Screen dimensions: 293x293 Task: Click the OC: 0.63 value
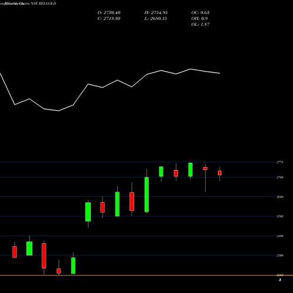tap(200, 13)
